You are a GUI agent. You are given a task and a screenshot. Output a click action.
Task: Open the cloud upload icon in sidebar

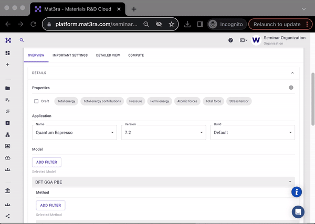pyautogui.click(x=8, y=158)
